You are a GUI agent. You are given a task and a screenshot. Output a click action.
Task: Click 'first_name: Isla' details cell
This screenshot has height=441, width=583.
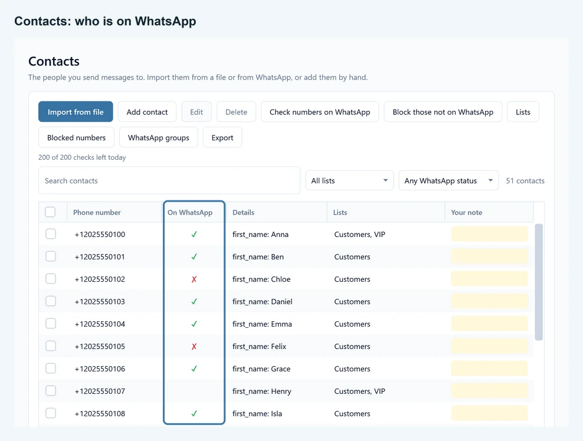coord(257,413)
